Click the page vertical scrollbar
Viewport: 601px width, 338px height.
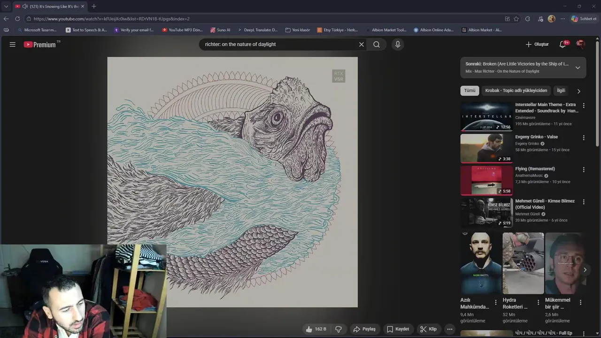[x=598, y=94]
